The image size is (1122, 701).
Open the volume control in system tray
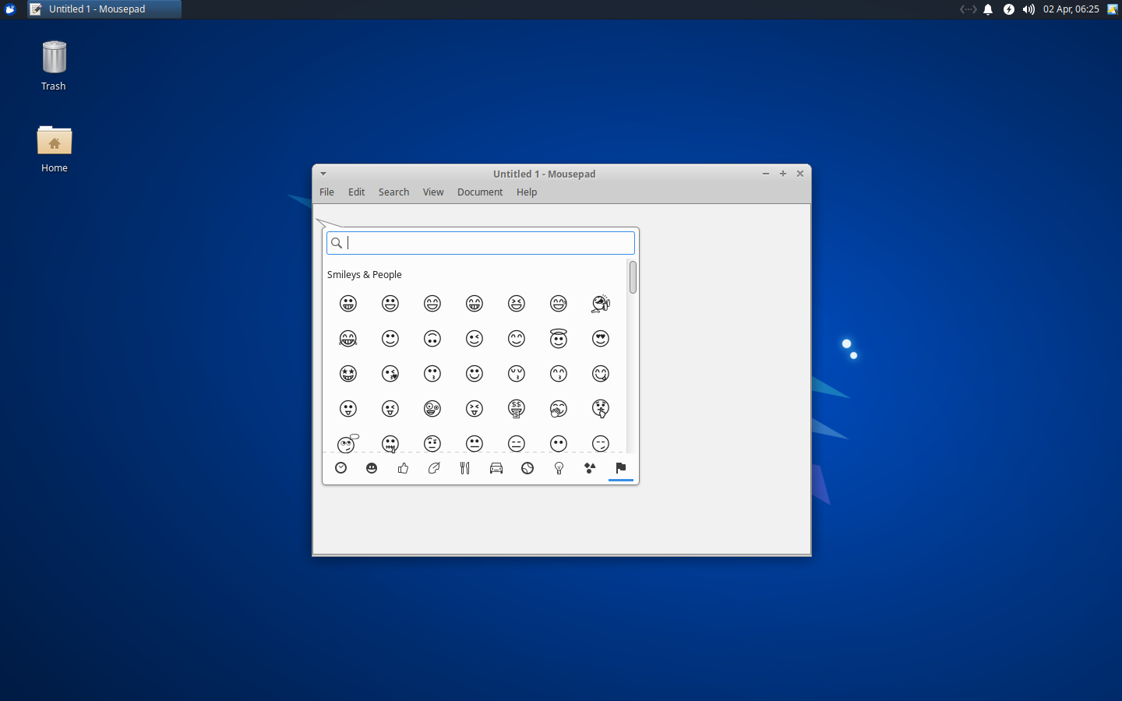pos(1028,9)
